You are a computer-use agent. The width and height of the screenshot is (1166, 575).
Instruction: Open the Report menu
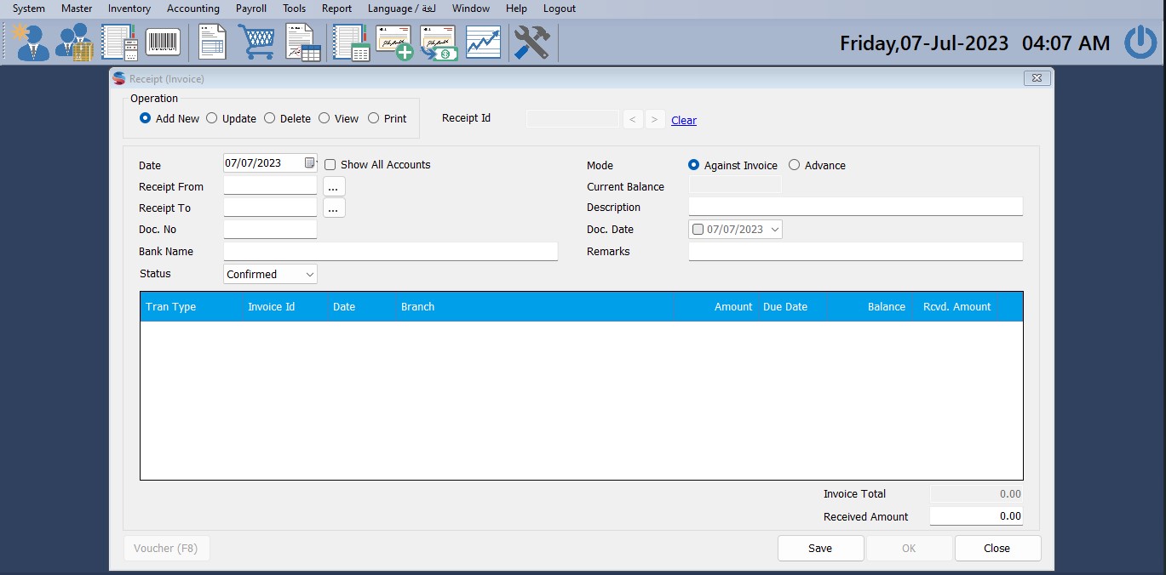click(x=336, y=9)
